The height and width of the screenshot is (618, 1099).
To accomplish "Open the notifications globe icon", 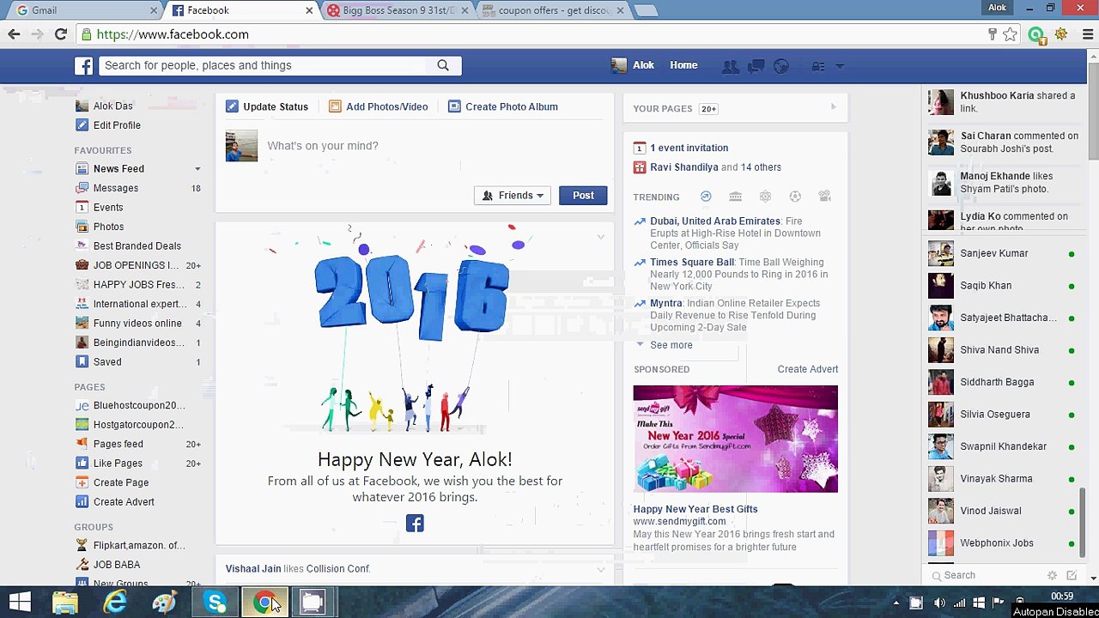I will pos(781,66).
